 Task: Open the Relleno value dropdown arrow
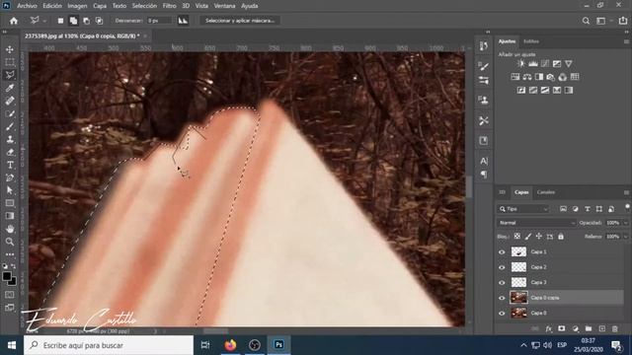(626, 237)
